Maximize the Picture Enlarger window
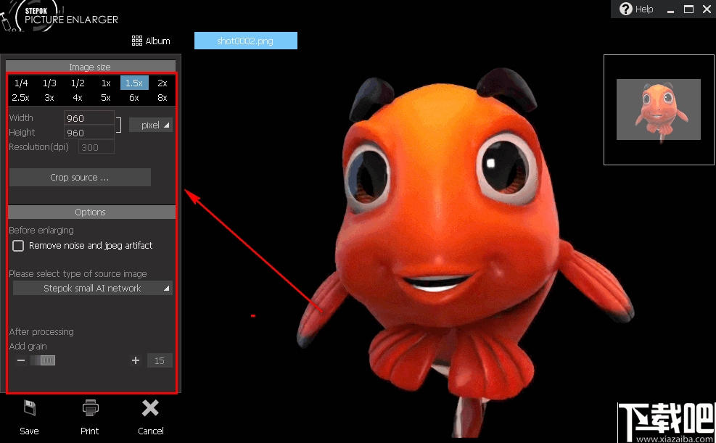The width and height of the screenshot is (716, 443). coord(688,9)
